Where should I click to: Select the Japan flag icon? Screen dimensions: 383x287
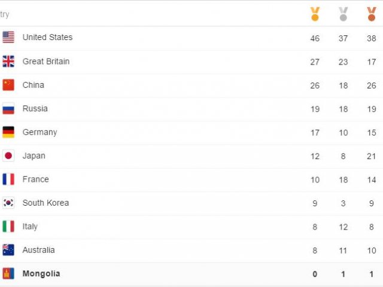coord(8,155)
